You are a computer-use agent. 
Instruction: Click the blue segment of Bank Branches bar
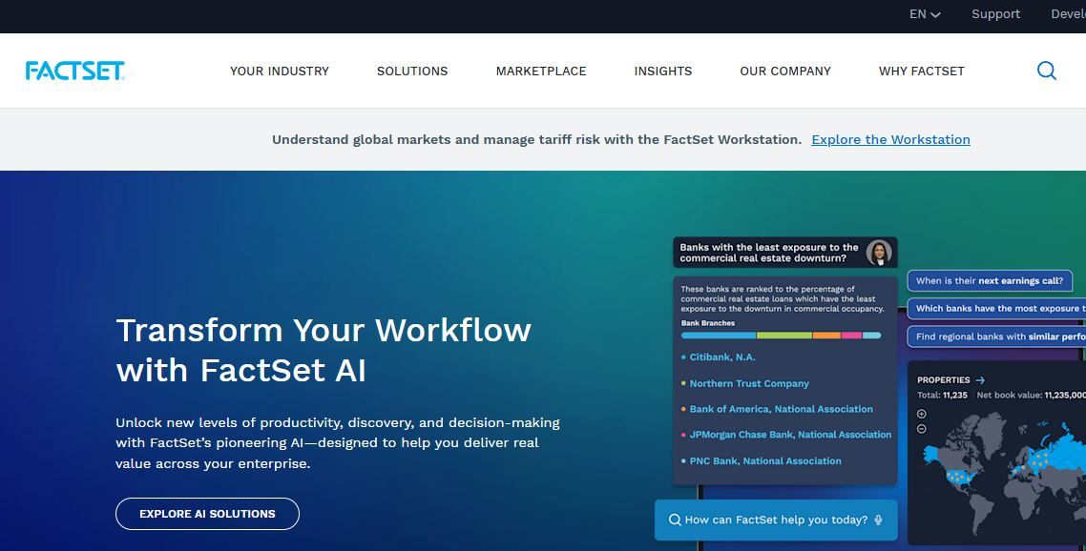pos(719,335)
